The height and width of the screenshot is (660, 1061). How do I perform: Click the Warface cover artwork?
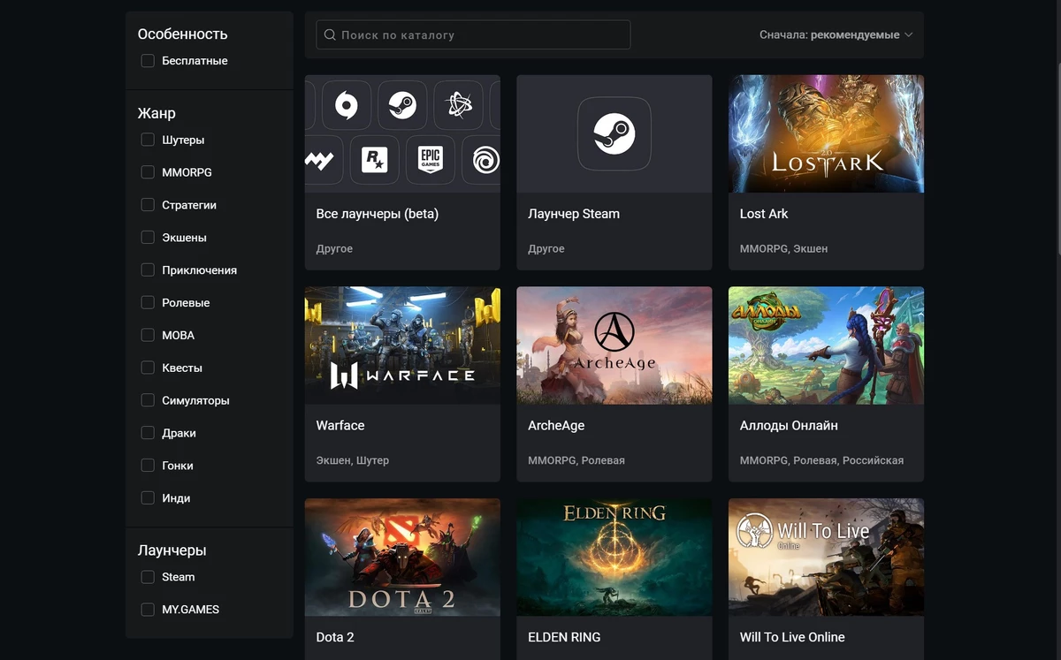(x=402, y=345)
